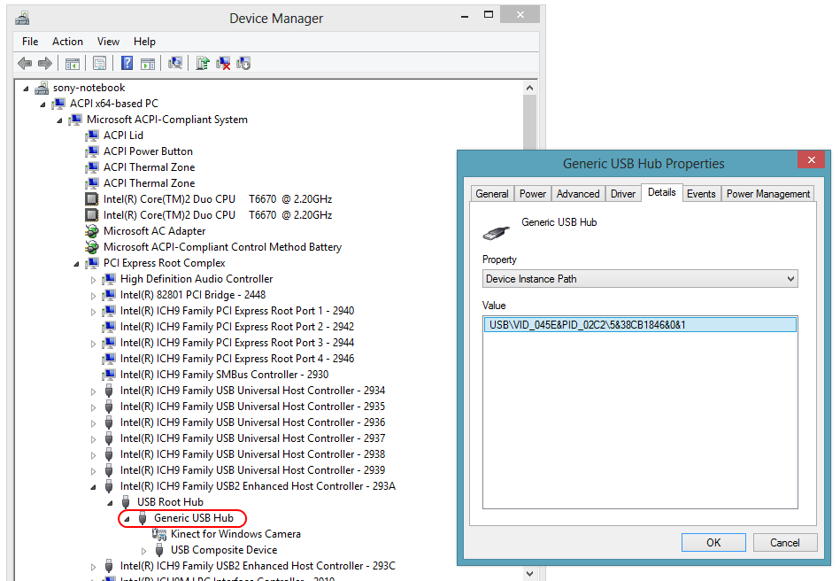
Task: Collapse USB2 Enhanced Host Controller 293A
Action: click(93, 487)
